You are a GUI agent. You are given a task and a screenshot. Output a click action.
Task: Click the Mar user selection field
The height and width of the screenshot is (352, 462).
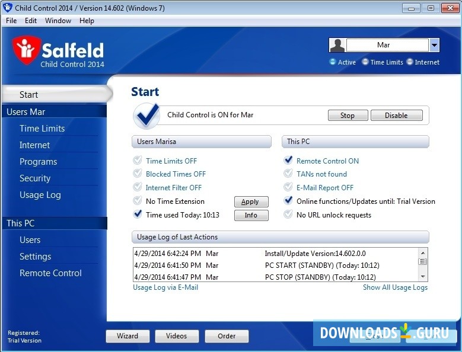click(x=387, y=45)
